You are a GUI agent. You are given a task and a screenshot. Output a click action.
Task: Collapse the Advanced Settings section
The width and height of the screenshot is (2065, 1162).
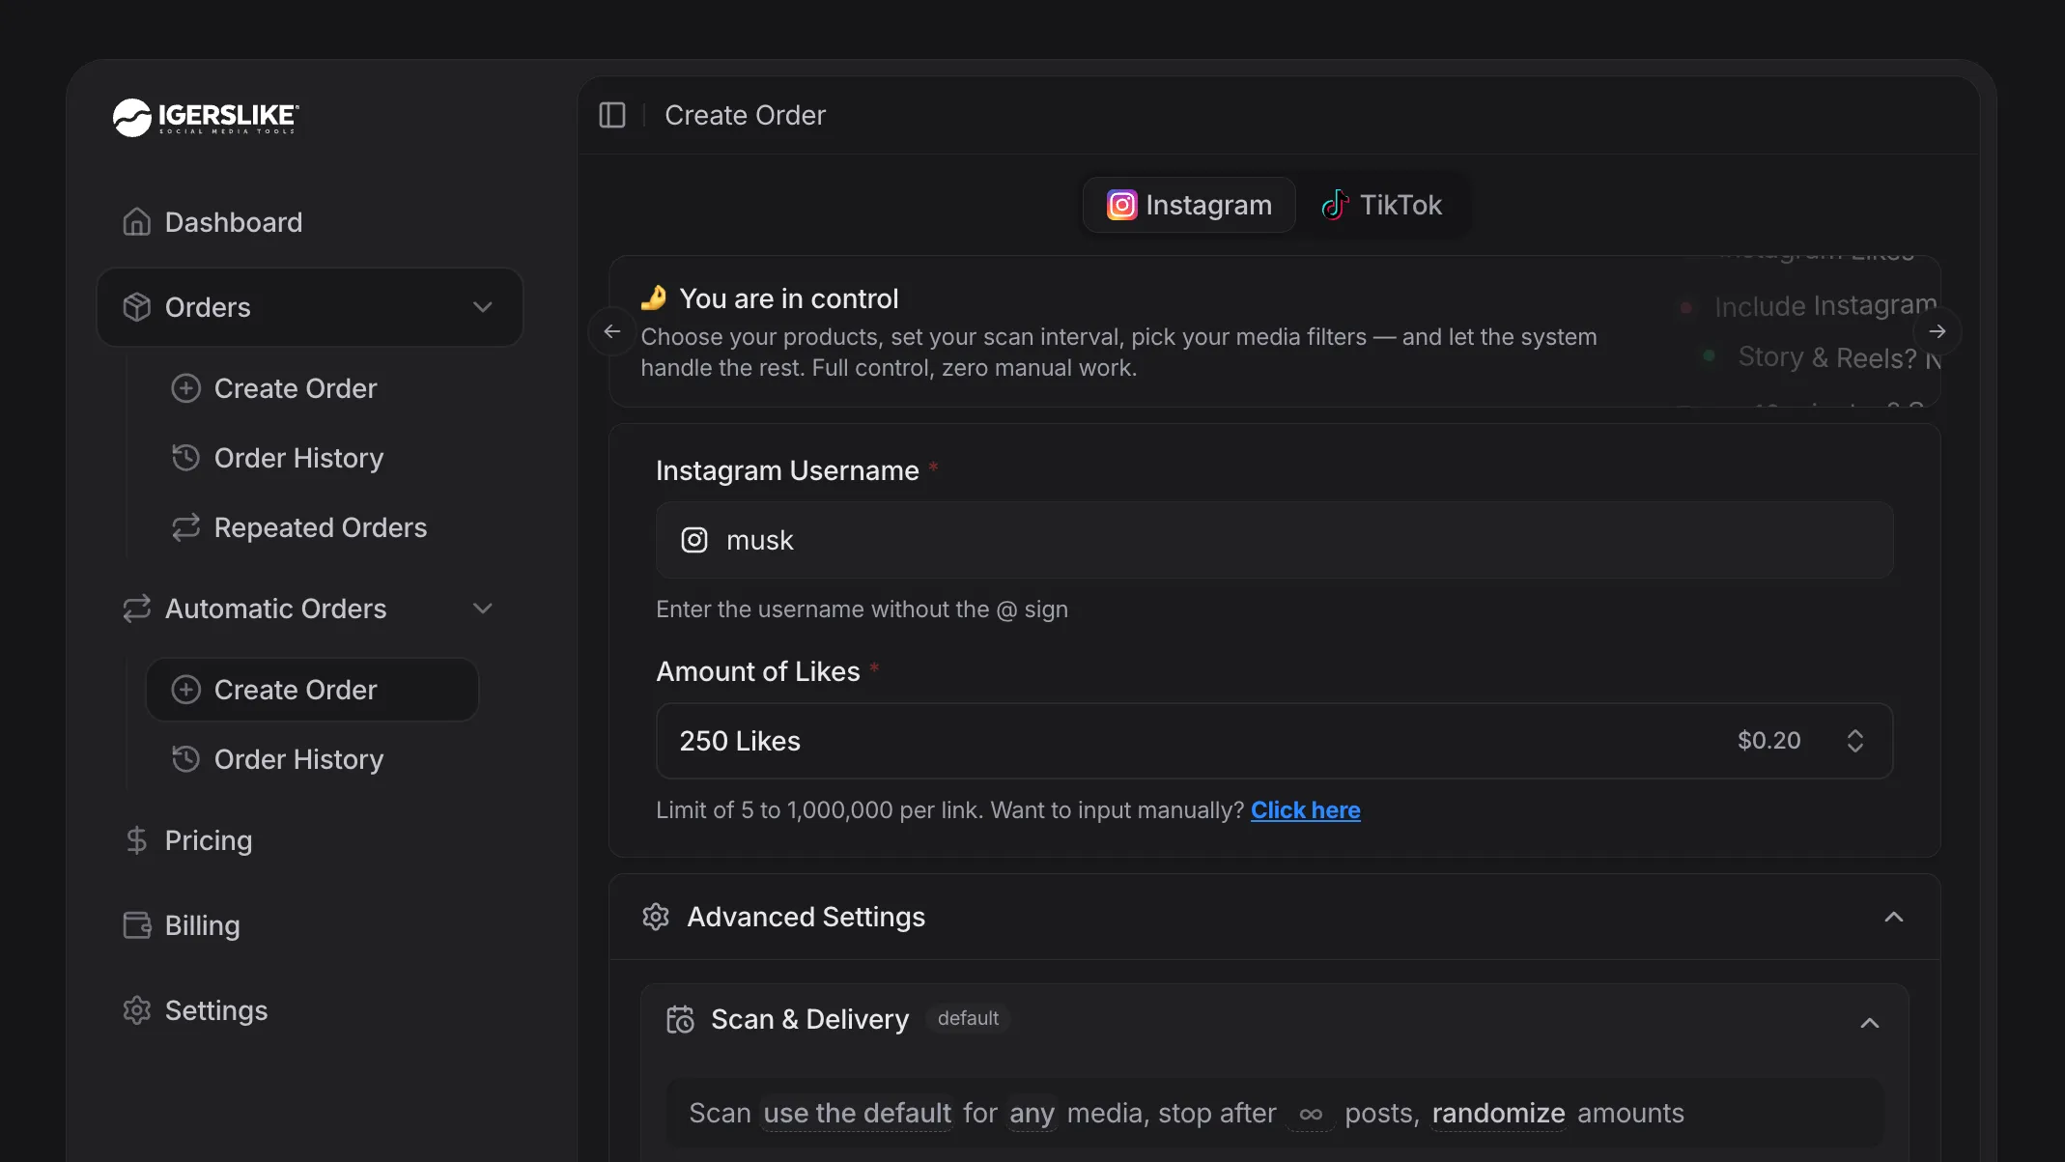point(1894,917)
